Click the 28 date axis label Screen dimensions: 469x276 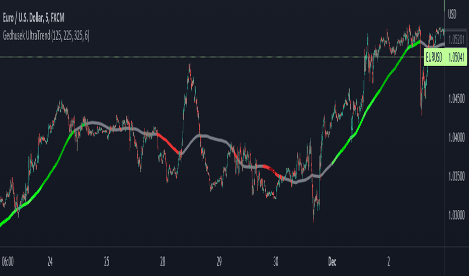(x=163, y=261)
